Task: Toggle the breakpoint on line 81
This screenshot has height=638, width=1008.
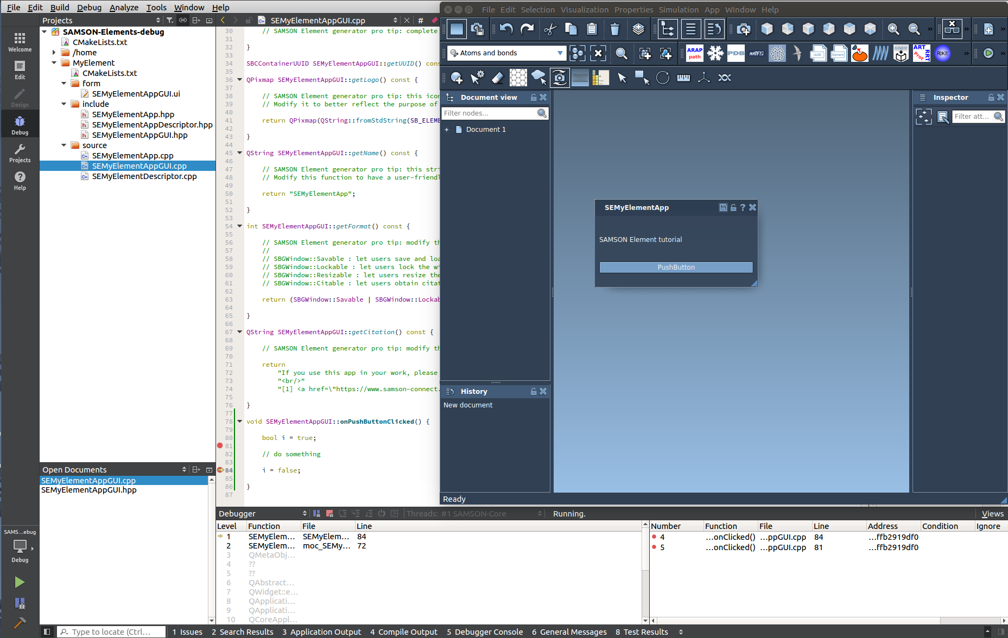Action: click(220, 445)
